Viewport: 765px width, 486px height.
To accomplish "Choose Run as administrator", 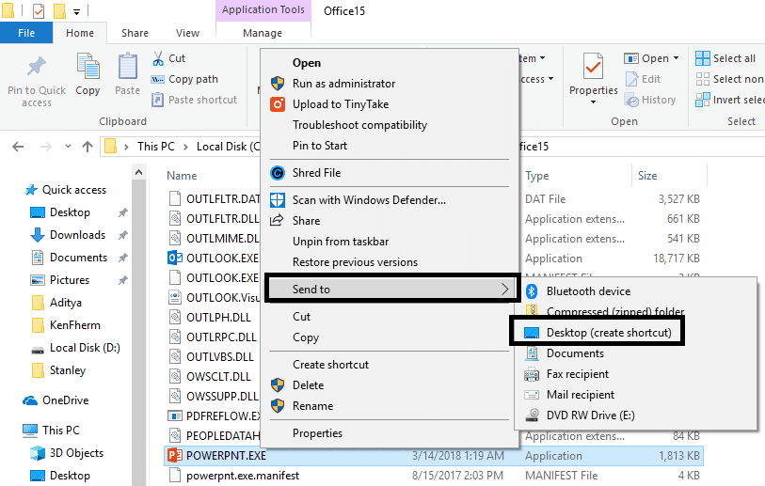I will 344,84.
